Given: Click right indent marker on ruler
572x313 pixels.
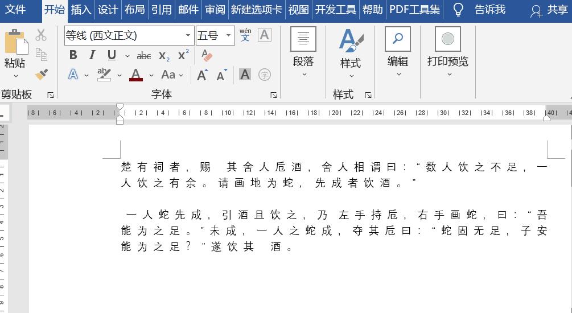Looking at the screenshot, I should [x=546, y=117].
